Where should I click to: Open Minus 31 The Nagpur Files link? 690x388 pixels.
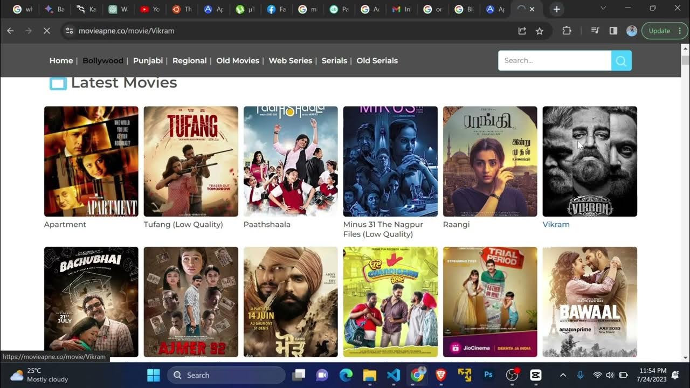point(383,229)
